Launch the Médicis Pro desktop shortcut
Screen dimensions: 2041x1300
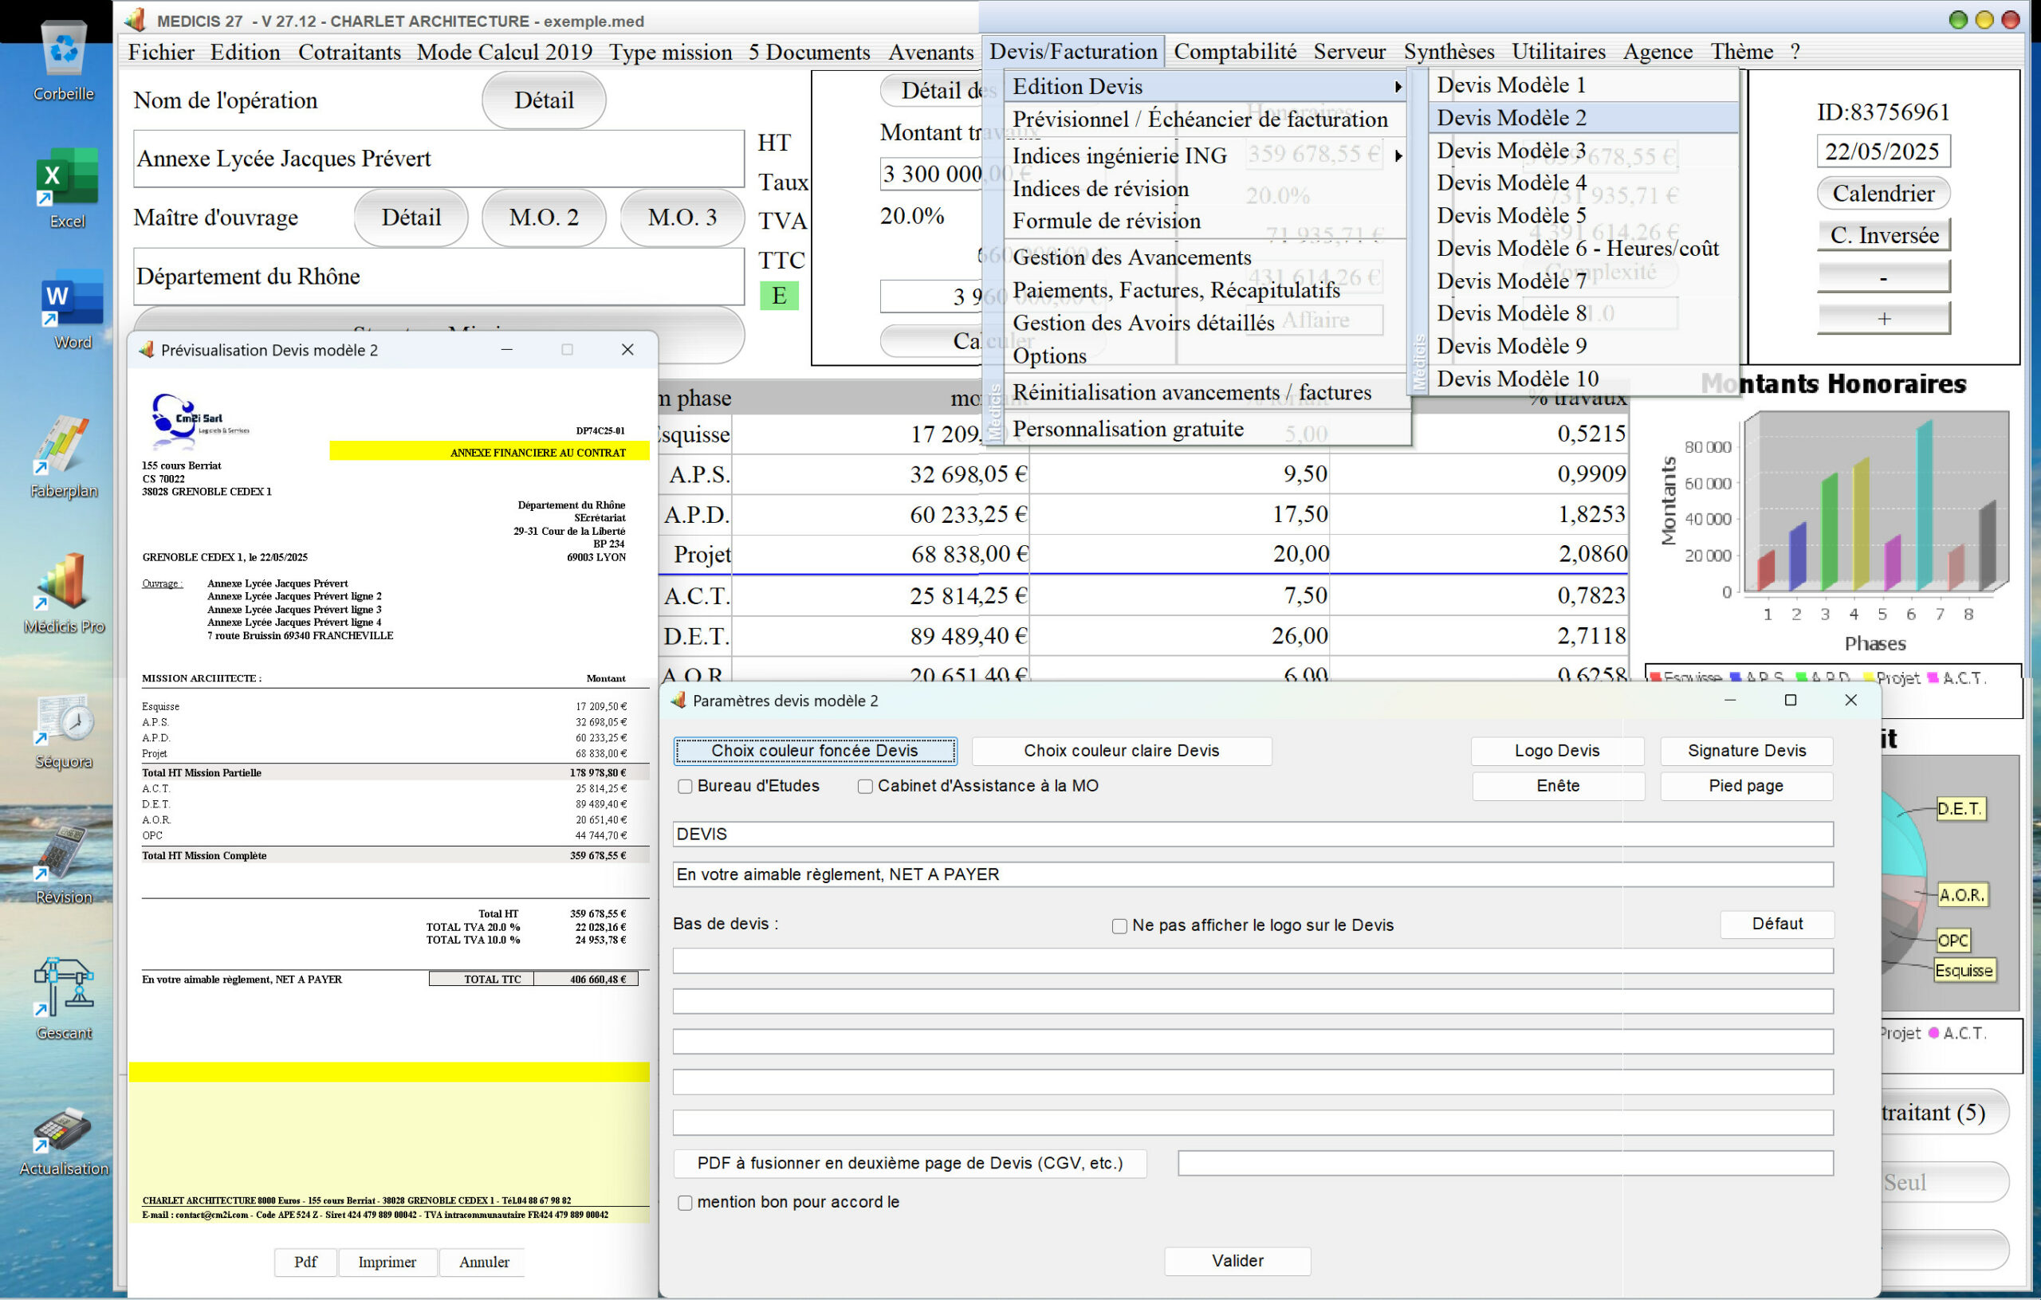[64, 591]
